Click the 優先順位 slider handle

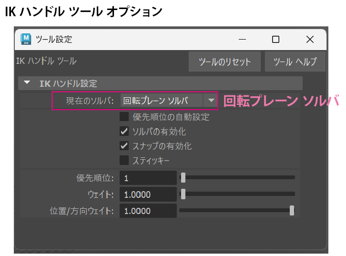coord(183,178)
